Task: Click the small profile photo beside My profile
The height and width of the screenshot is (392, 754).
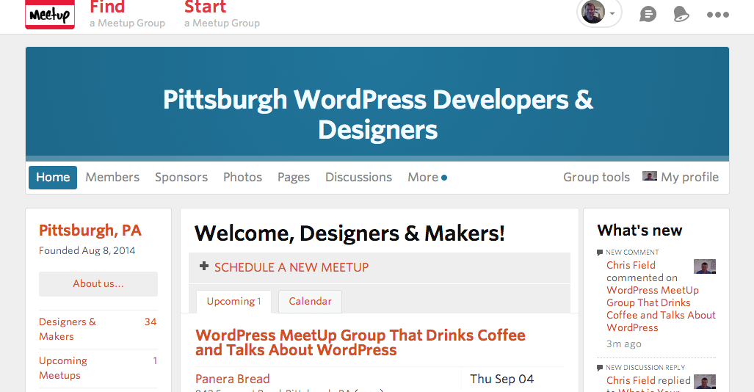Action: pyautogui.click(x=650, y=176)
